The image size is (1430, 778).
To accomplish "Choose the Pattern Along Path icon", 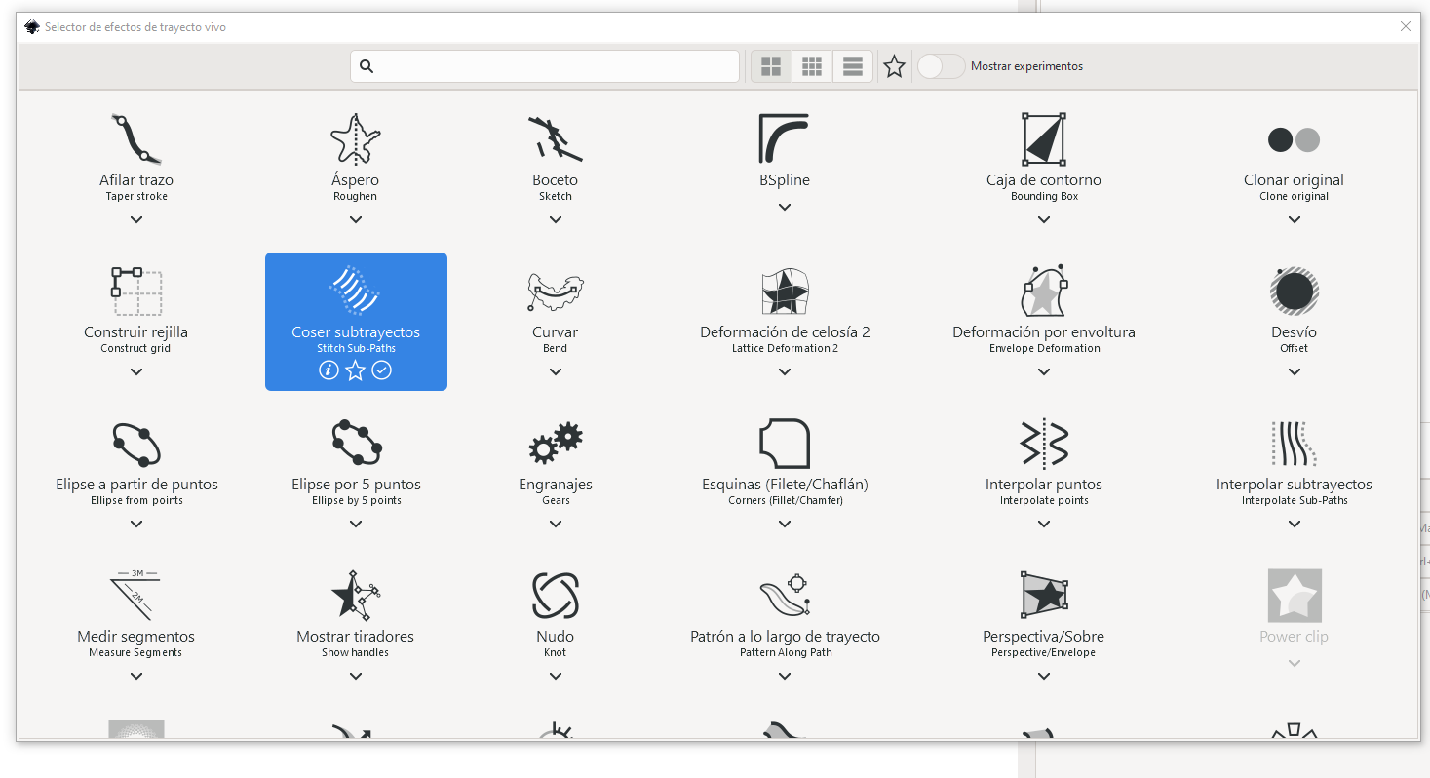I will point(785,596).
